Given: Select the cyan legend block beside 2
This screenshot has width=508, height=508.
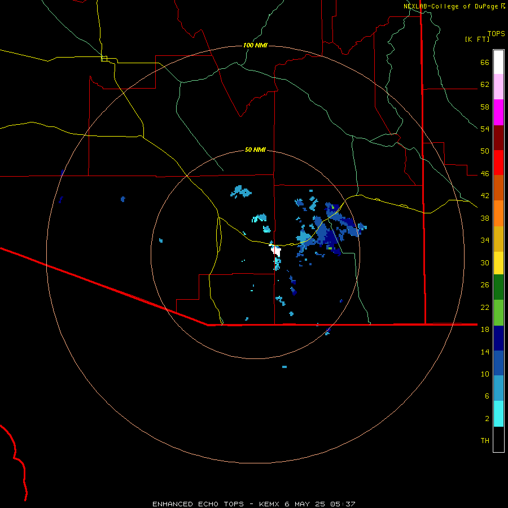Looking at the screenshot, I should point(498,414).
